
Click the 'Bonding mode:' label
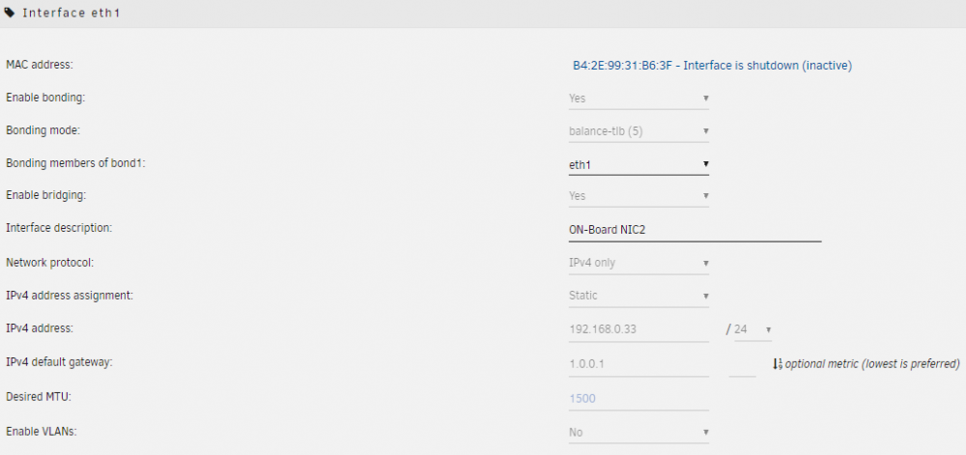(43, 130)
